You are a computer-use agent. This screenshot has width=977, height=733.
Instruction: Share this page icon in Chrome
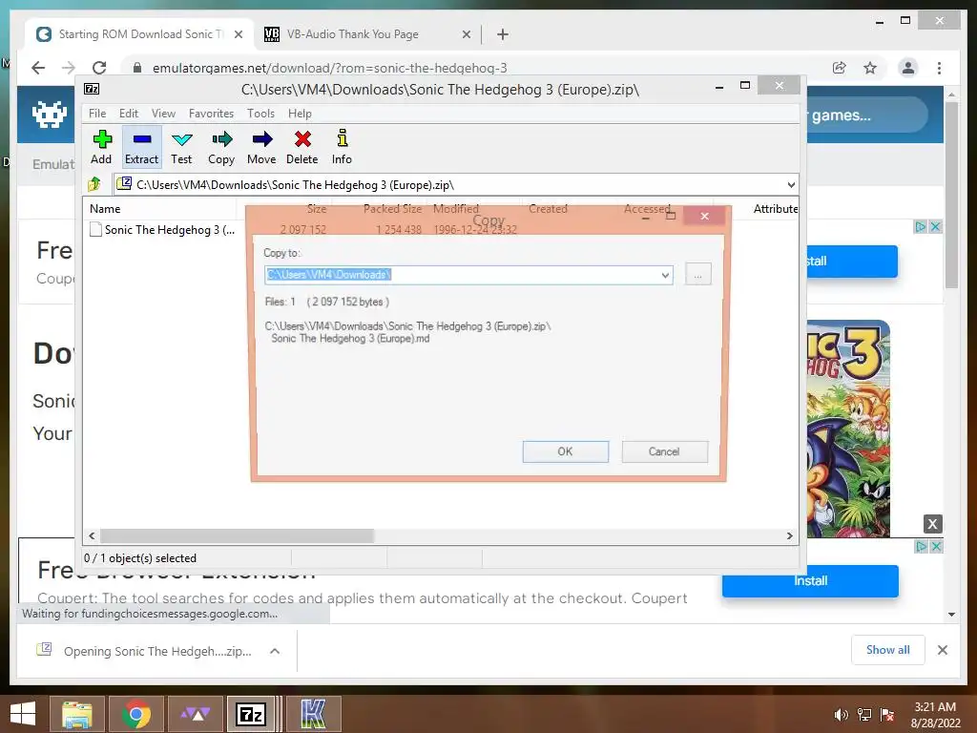tap(840, 68)
